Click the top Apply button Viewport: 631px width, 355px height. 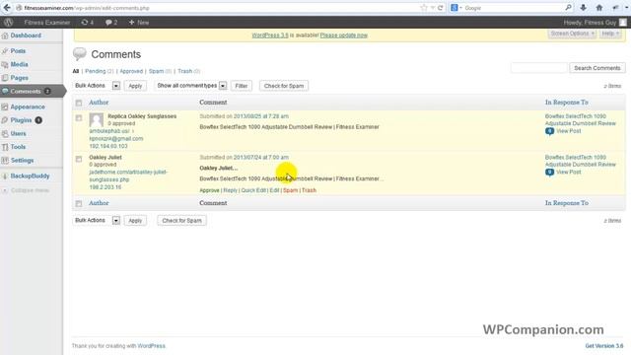tap(135, 86)
